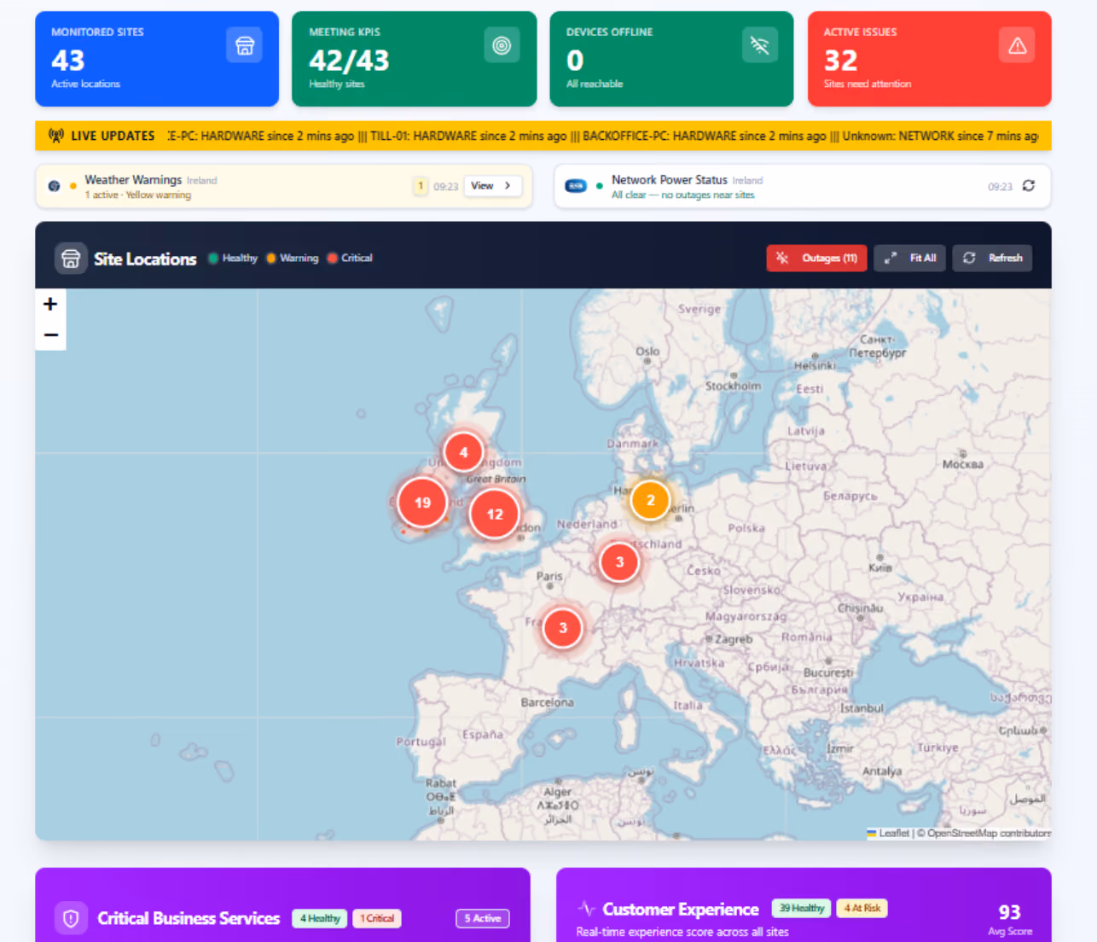Click the Devices Offline 0 value
1097x942 pixels.
tap(575, 61)
